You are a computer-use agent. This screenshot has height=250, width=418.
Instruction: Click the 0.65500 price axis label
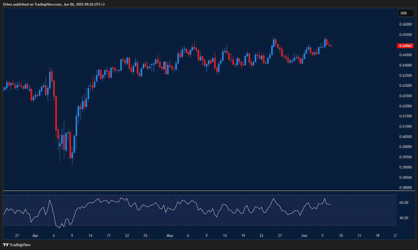point(405,35)
